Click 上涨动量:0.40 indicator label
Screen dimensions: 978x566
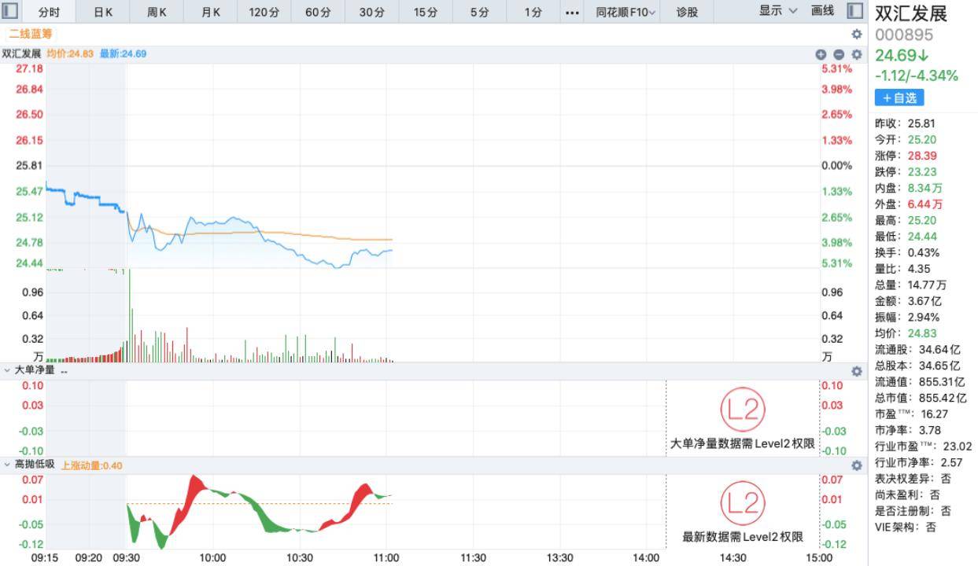click(x=92, y=465)
